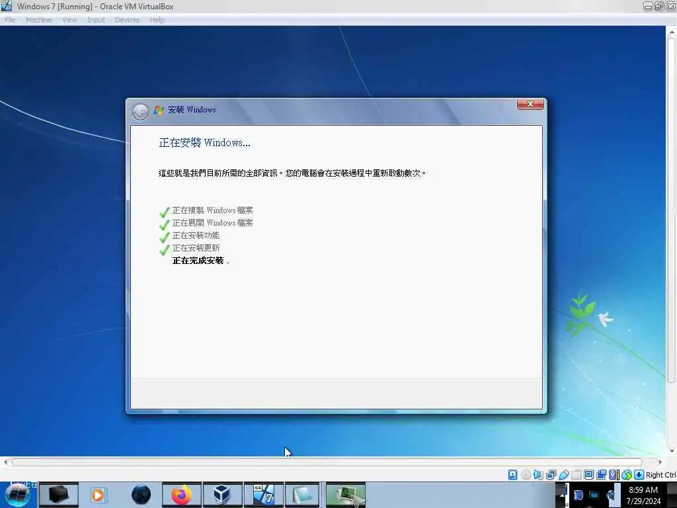Click the optical disc status icon
The image size is (677, 508).
coord(526,475)
